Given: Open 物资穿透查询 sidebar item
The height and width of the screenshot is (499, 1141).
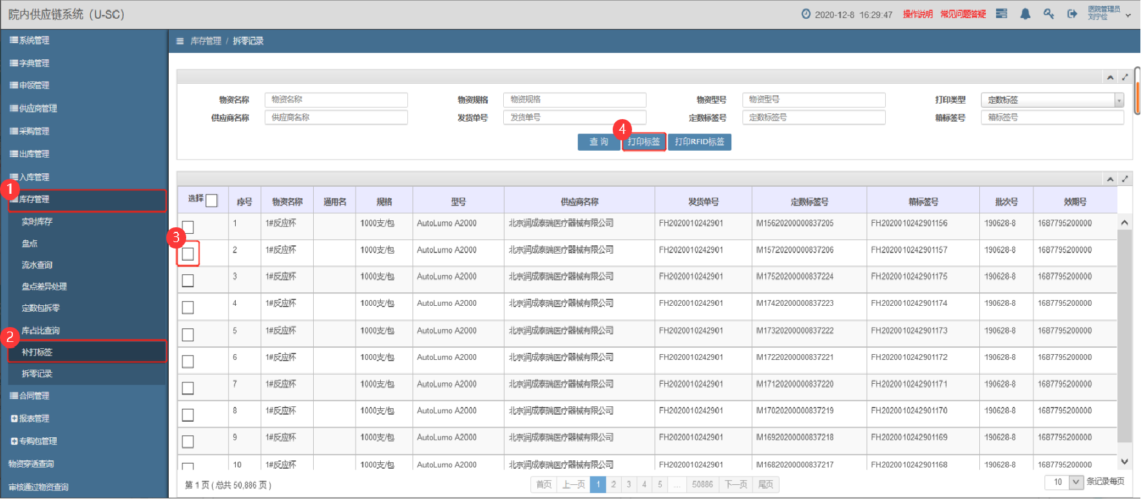Looking at the screenshot, I should [31, 464].
